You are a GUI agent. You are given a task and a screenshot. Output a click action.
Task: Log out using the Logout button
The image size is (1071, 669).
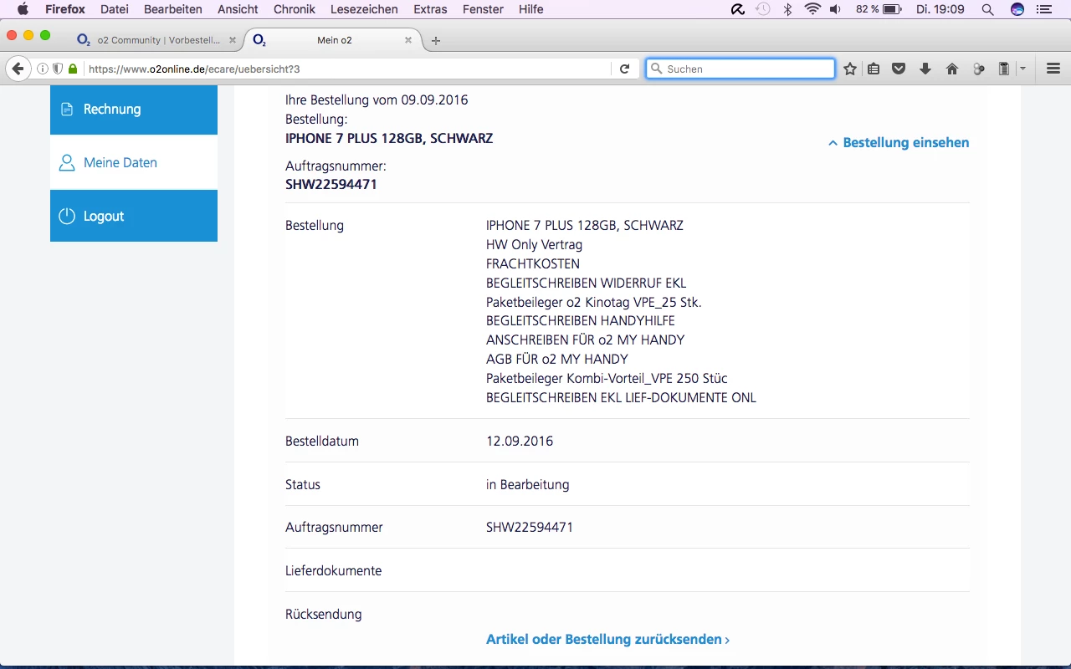(134, 216)
